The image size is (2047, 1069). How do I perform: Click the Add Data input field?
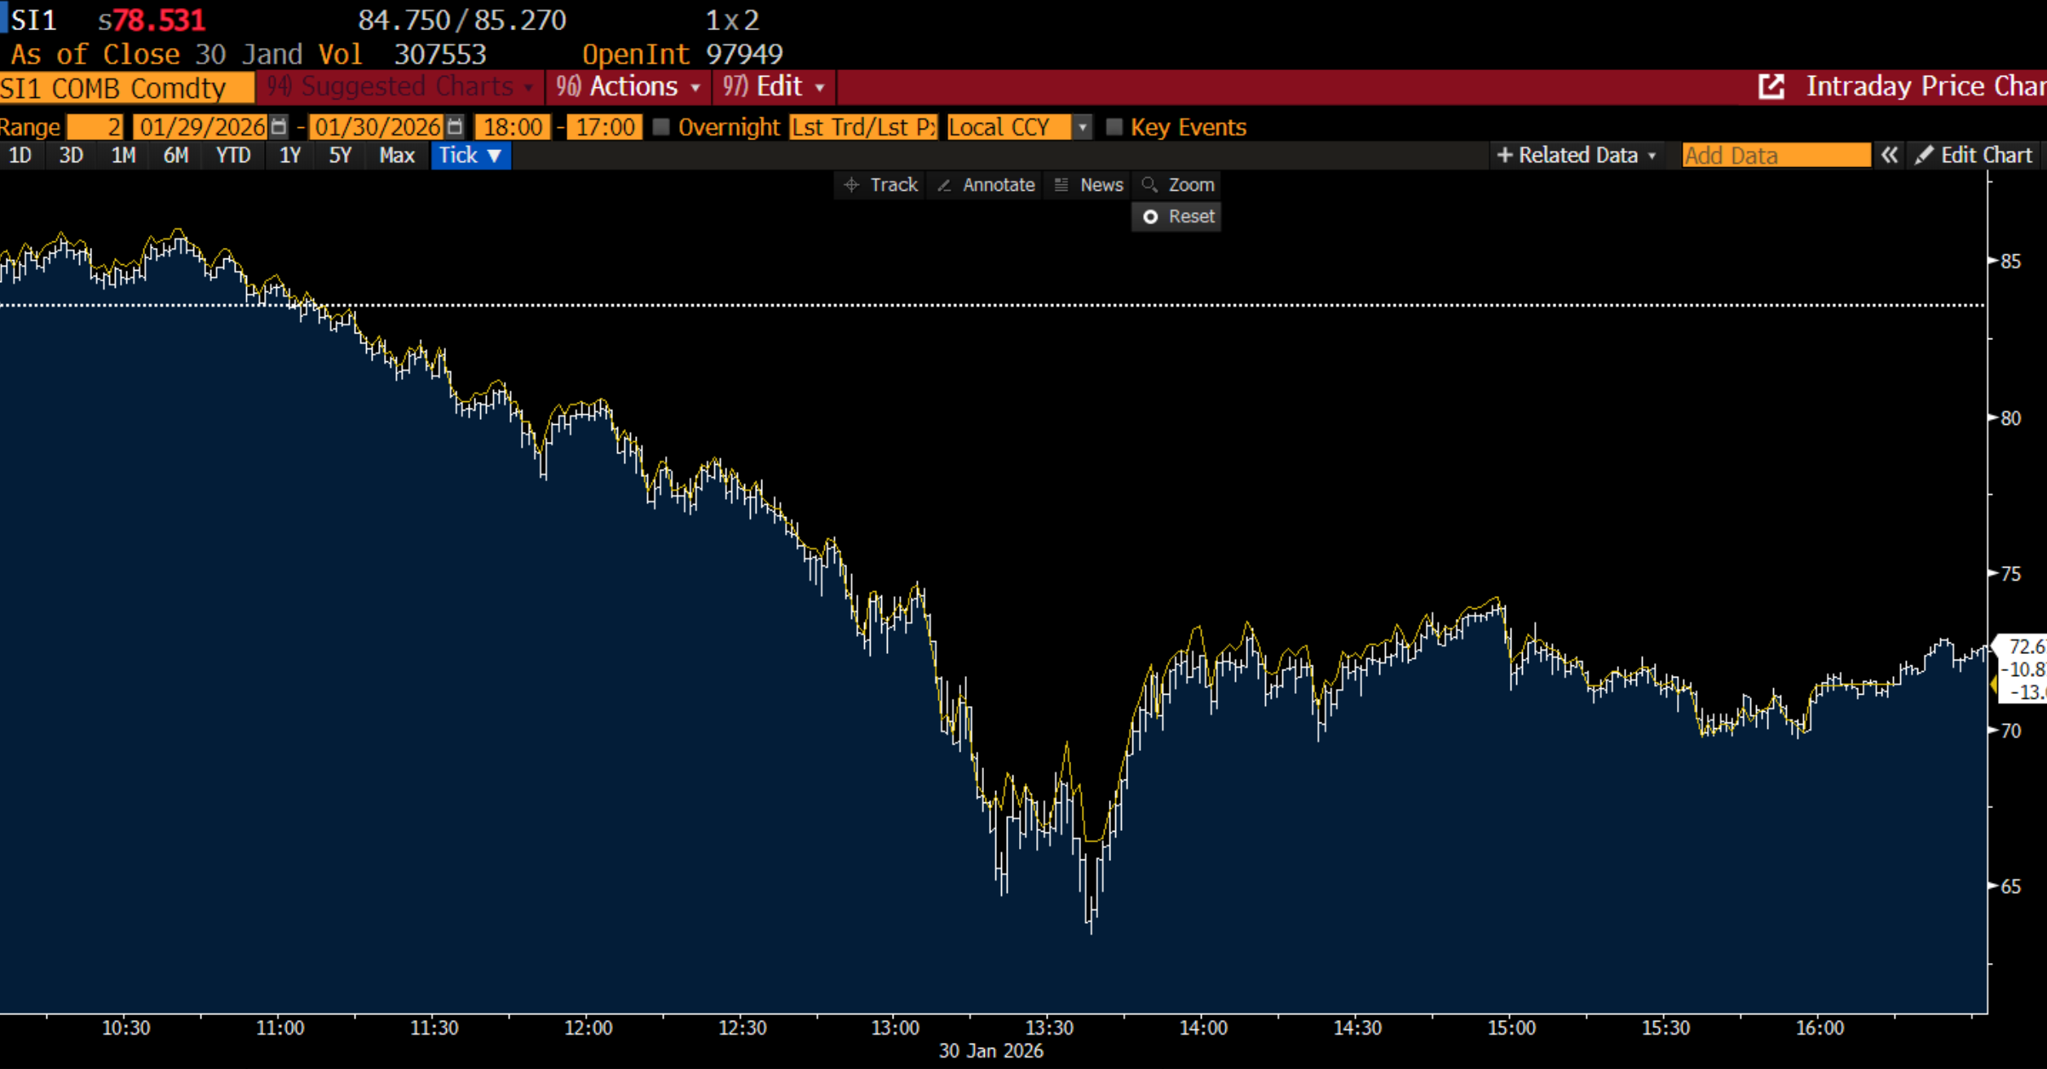(x=1775, y=156)
